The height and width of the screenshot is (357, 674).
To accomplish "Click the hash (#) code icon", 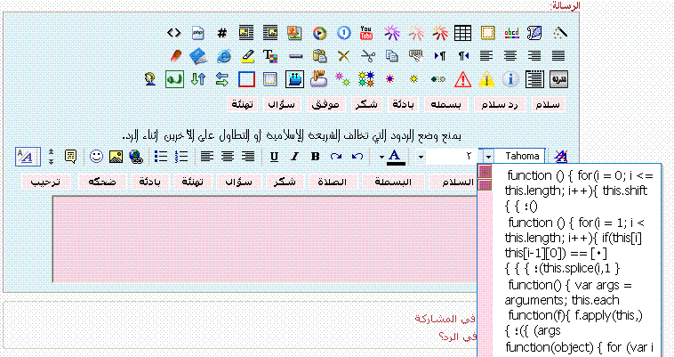I will tap(221, 33).
